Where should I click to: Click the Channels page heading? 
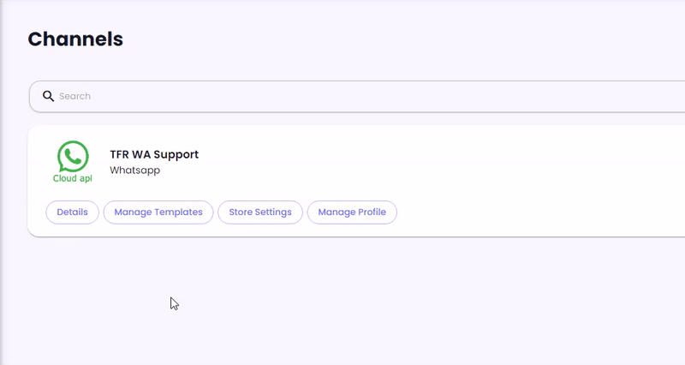click(75, 39)
